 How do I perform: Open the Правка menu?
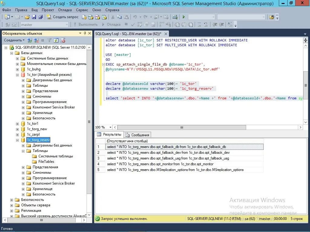point(21,10)
